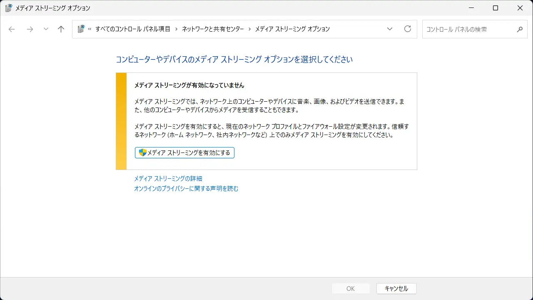The height and width of the screenshot is (300, 533).
Task: Click the search magnifier icon
Action: point(519,29)
